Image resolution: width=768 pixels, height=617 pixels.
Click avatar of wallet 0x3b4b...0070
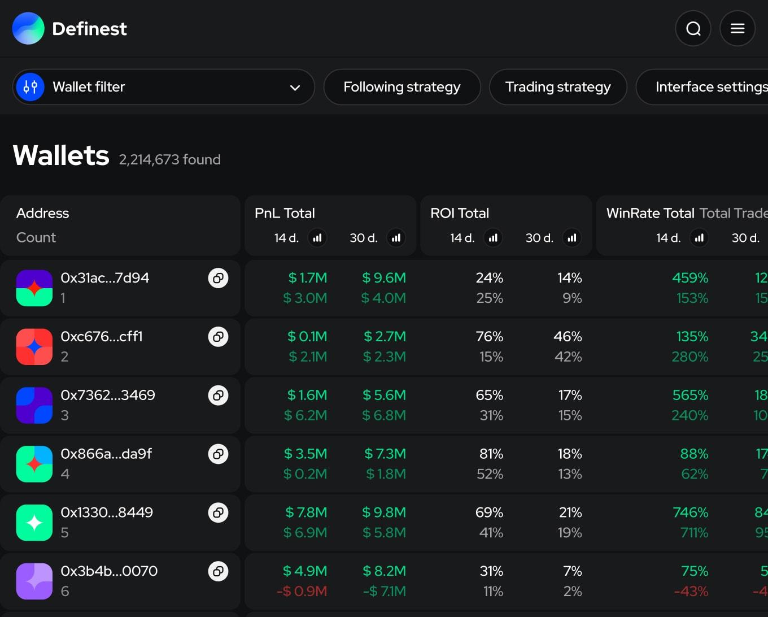34,581
